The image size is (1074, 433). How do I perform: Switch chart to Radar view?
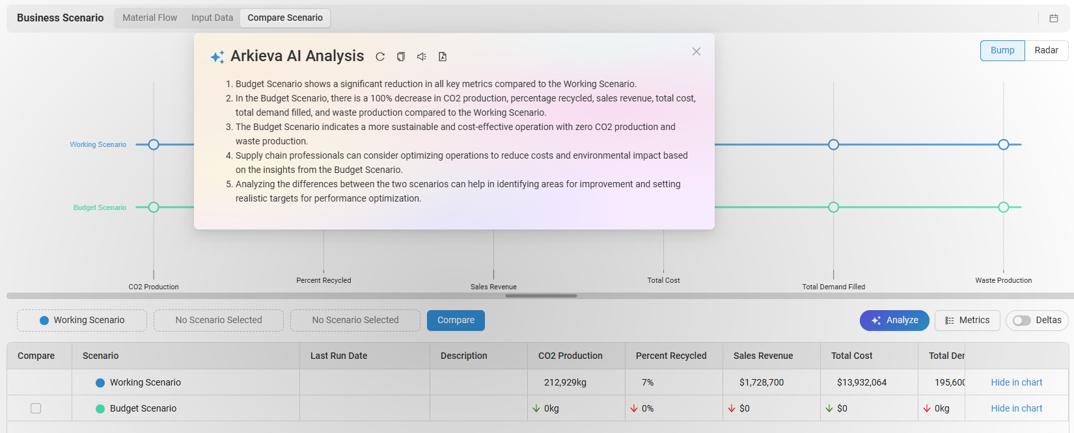click(1046, 51)
